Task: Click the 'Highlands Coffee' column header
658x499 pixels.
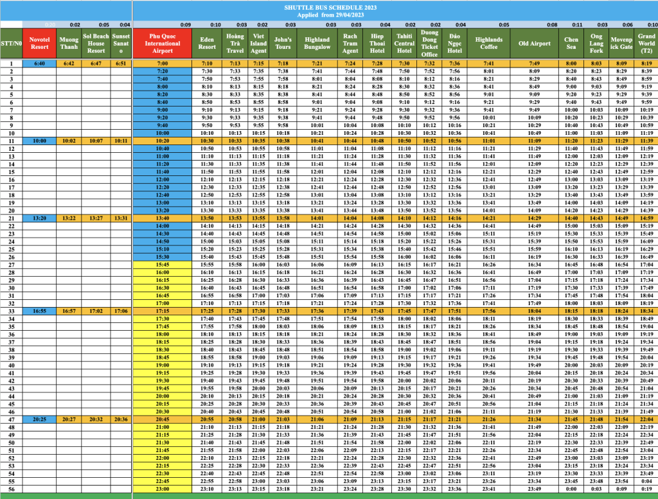Action: 489,44
